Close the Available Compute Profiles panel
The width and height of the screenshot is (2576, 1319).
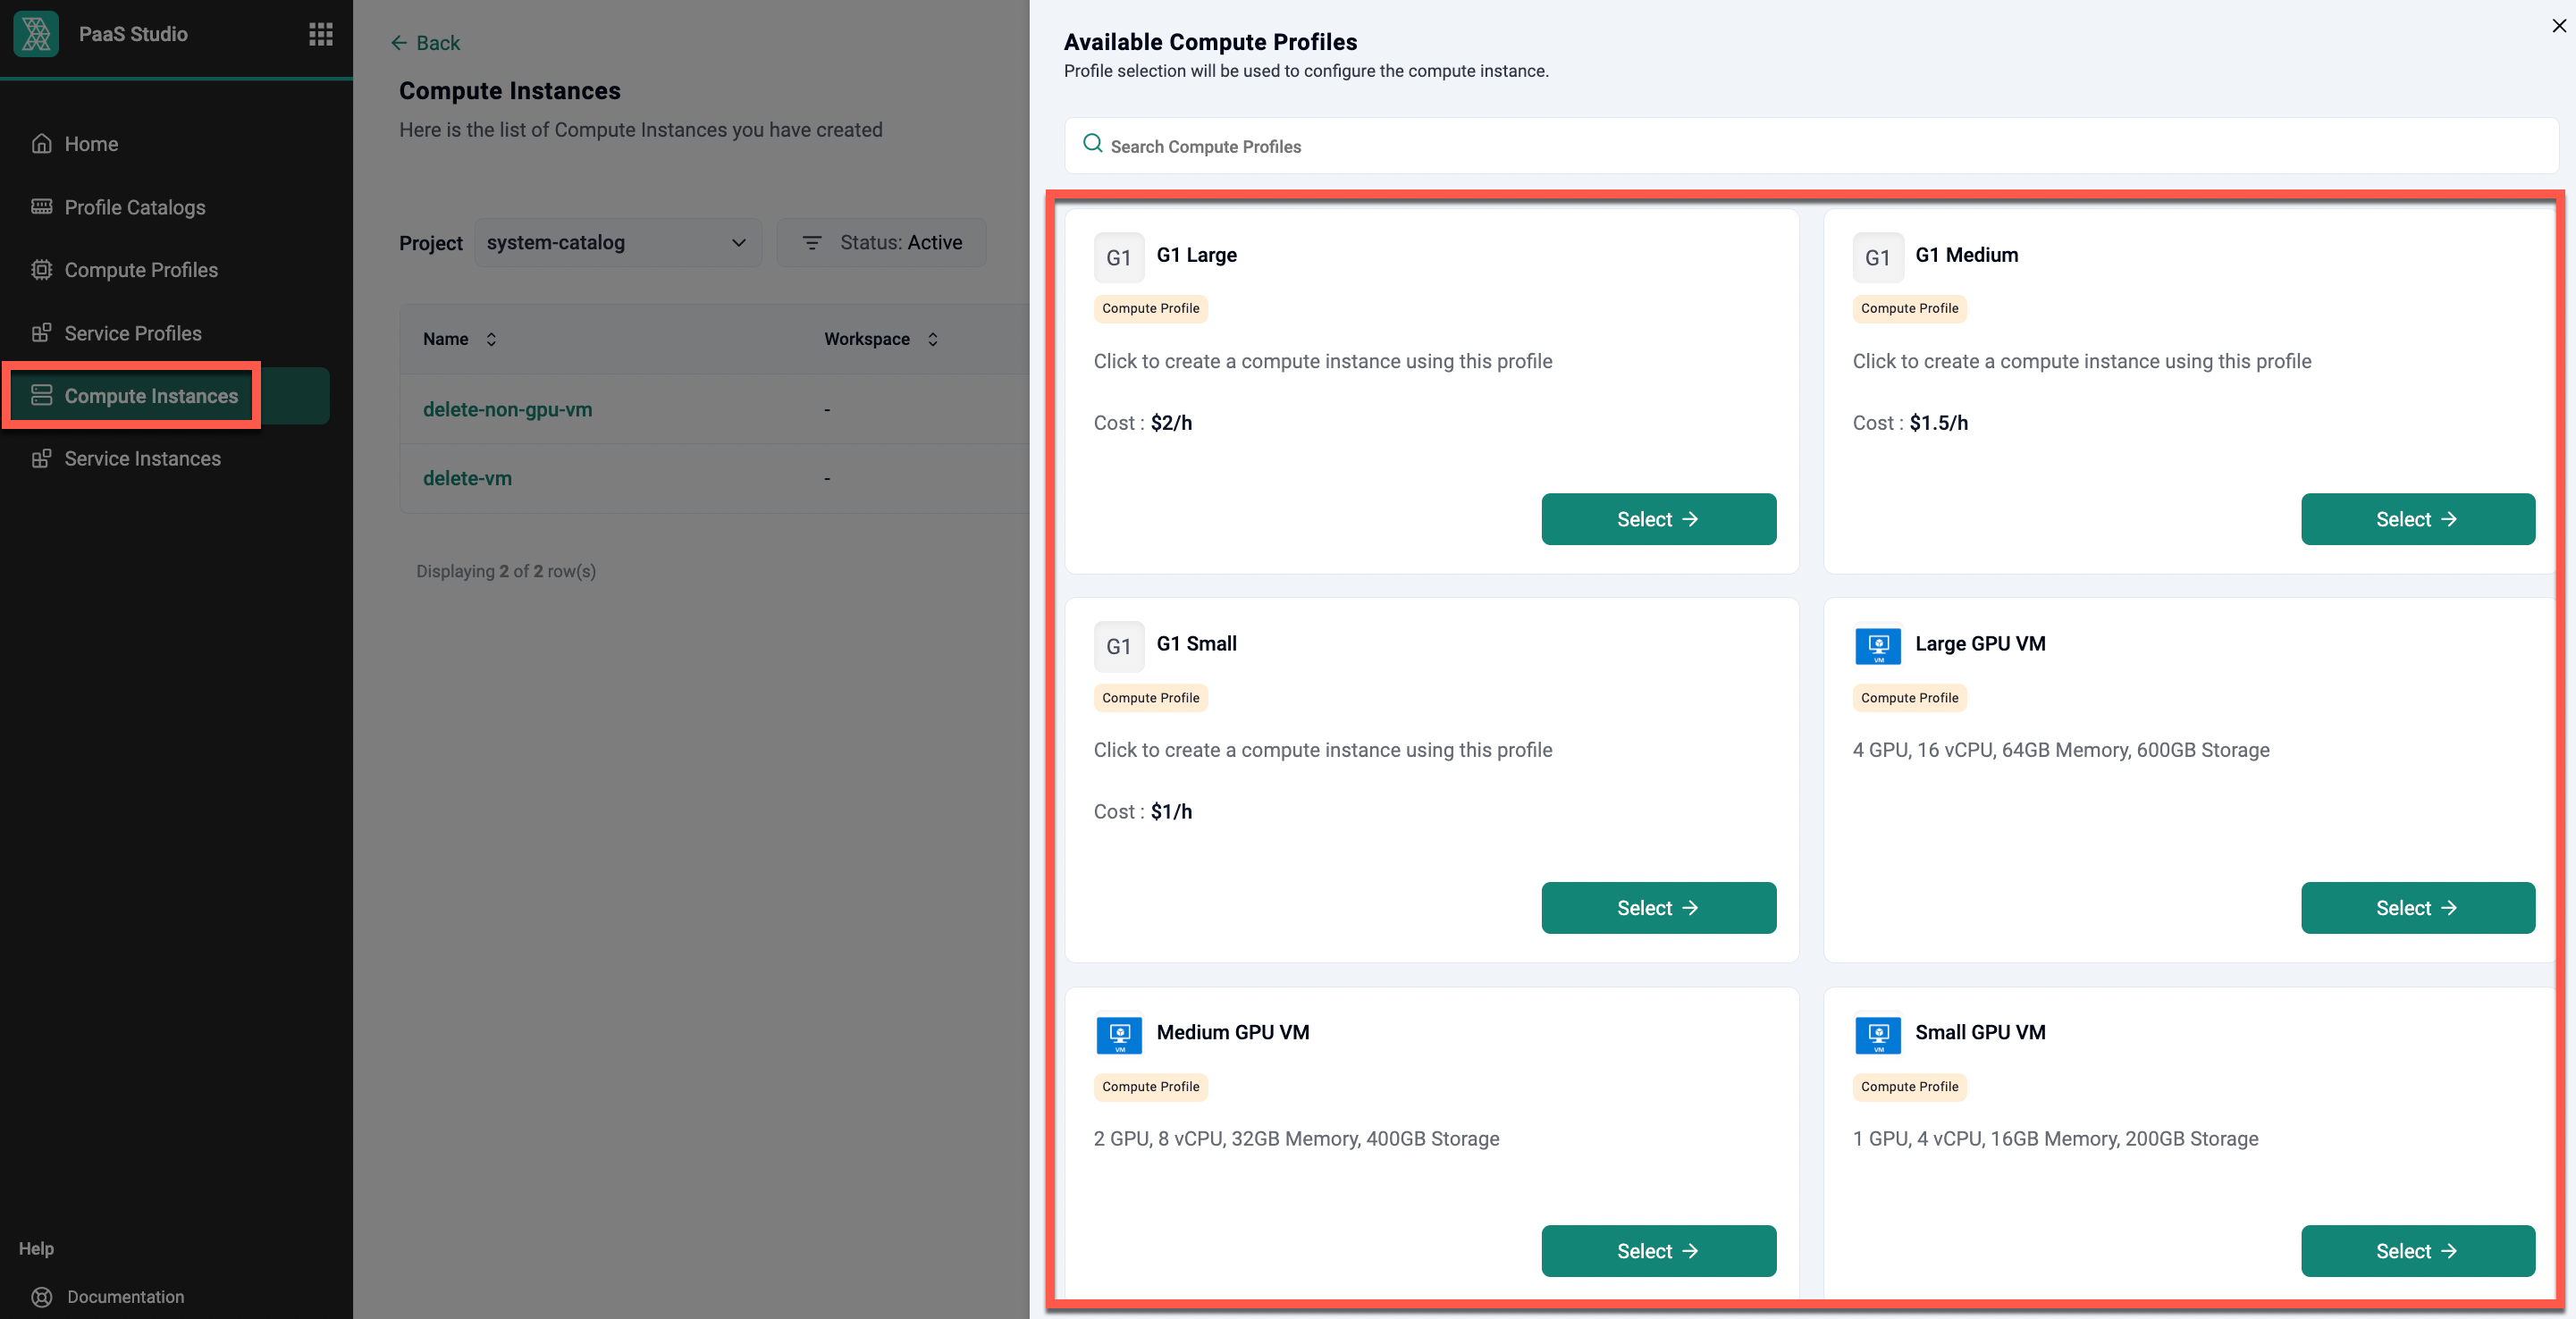2558,26
